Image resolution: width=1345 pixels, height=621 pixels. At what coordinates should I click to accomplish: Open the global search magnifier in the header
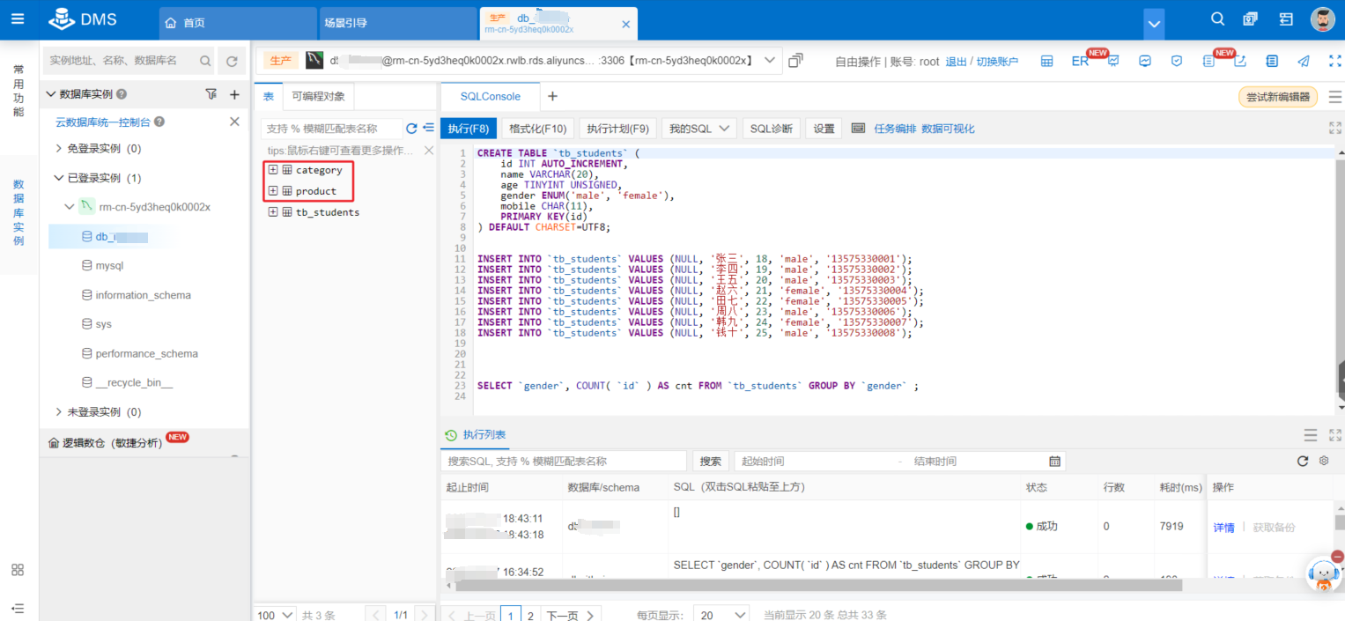[1218, 18]
